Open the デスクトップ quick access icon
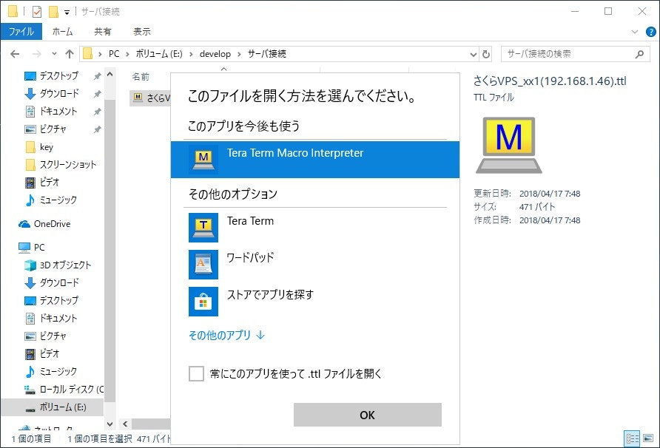 30,76
